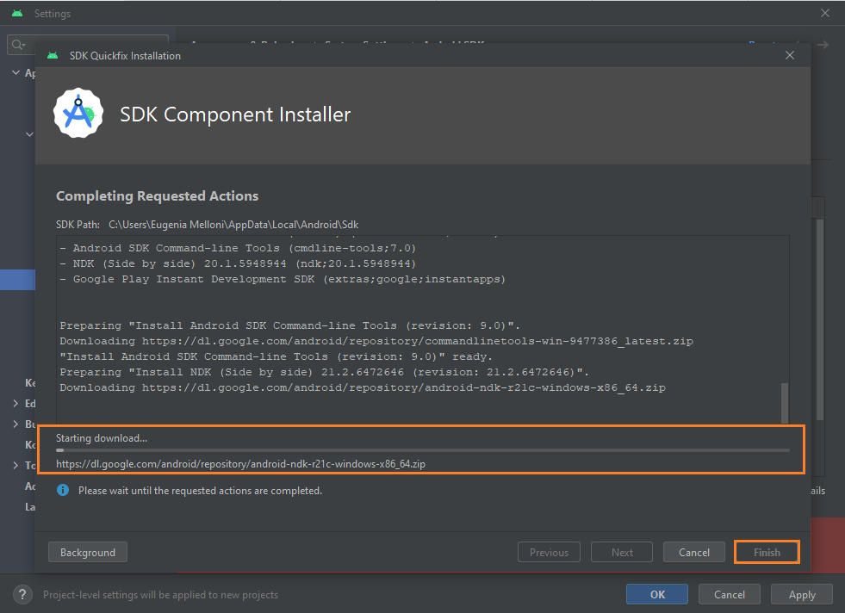The height and width of the screenshot is (613, 845).
Task: Collapse the top 'Ap' settings tree node
Action: 16,72
